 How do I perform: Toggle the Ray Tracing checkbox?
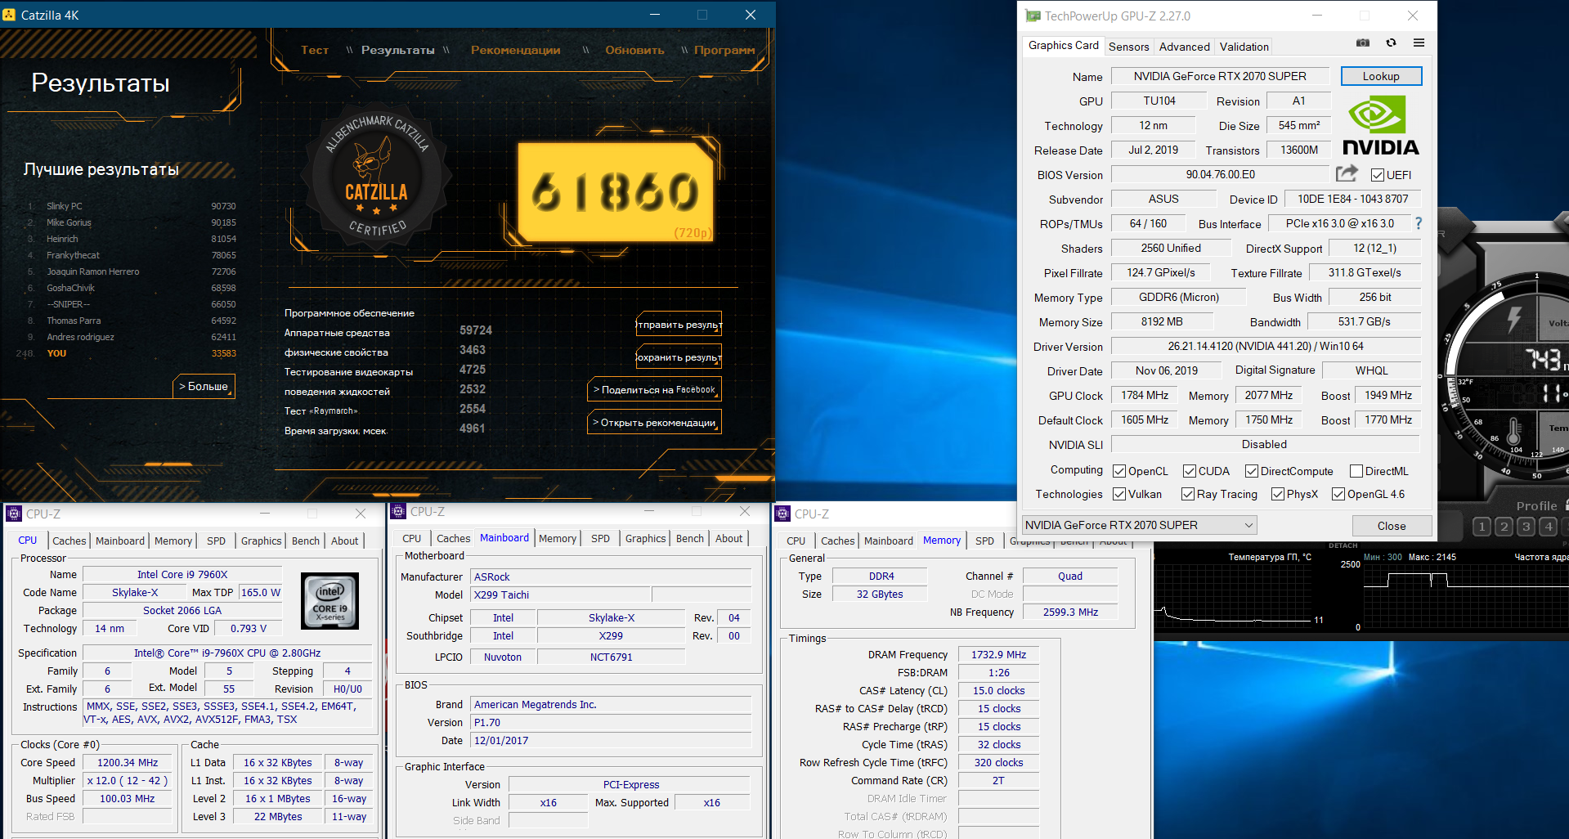coord(1188,494)
